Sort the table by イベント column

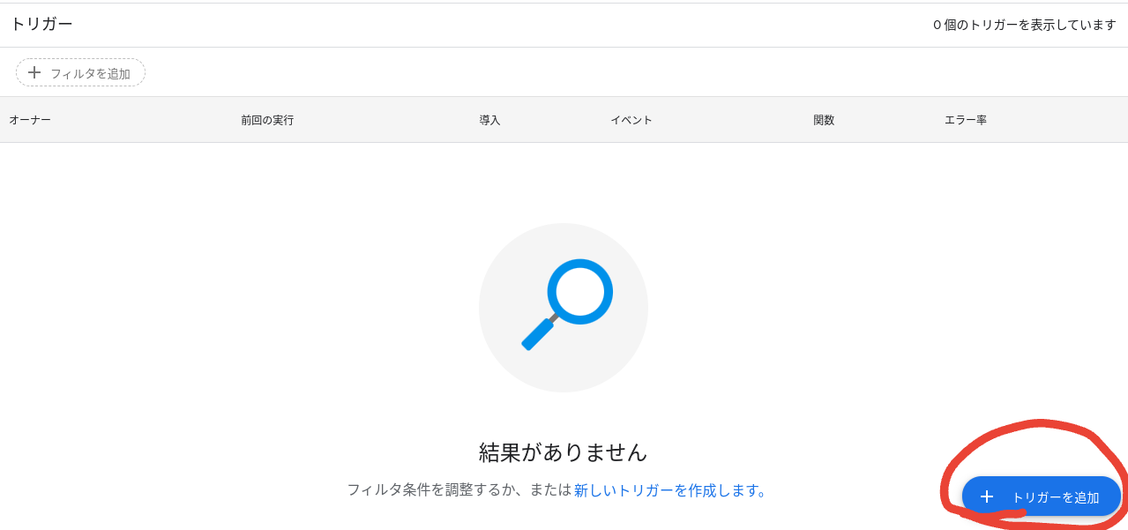[x=631, y=120]
